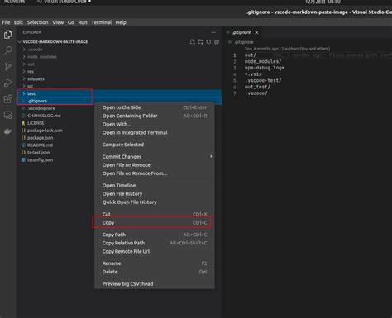
Task: Click Collapse Folders icon in Explorer
Action: [x=217, y=42]
